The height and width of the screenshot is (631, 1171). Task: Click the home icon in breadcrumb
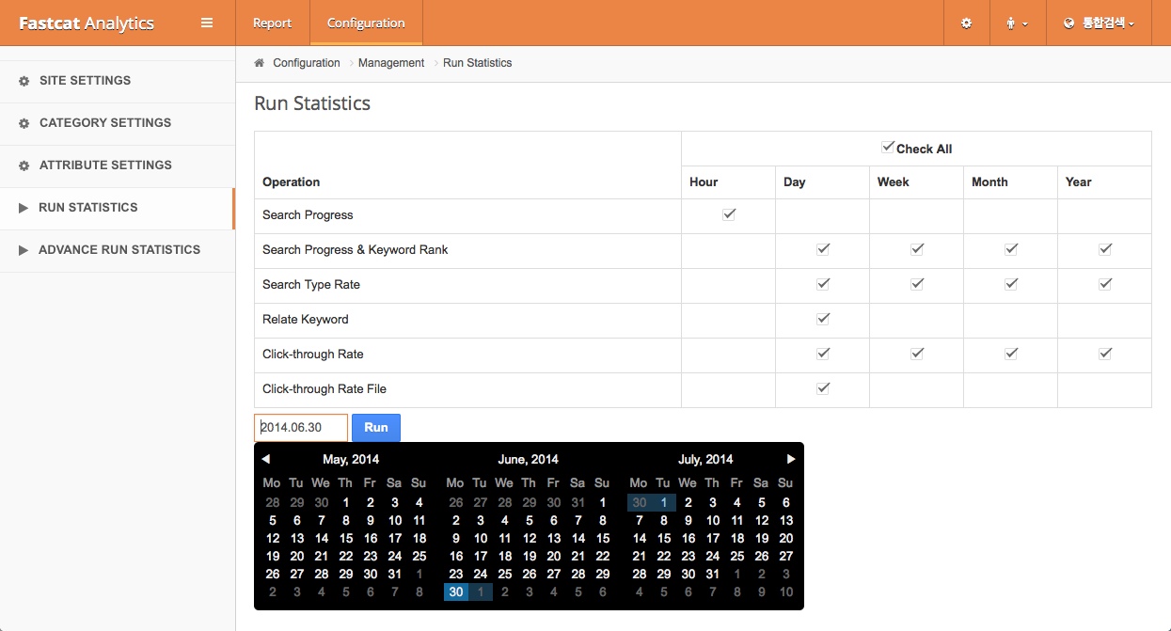259,63
